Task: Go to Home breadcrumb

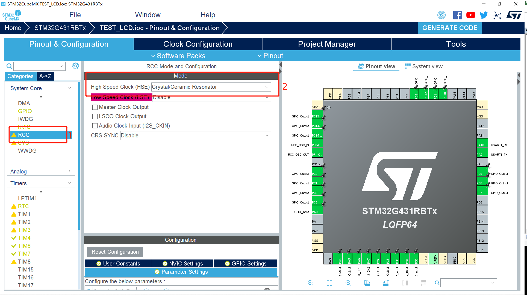Action: 13,28
